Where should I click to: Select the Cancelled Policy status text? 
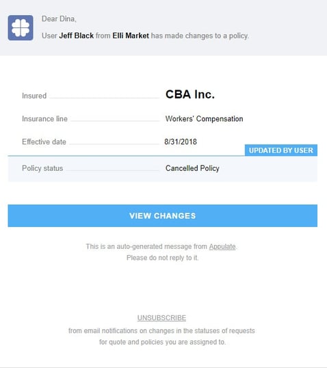tap(192, 168)
